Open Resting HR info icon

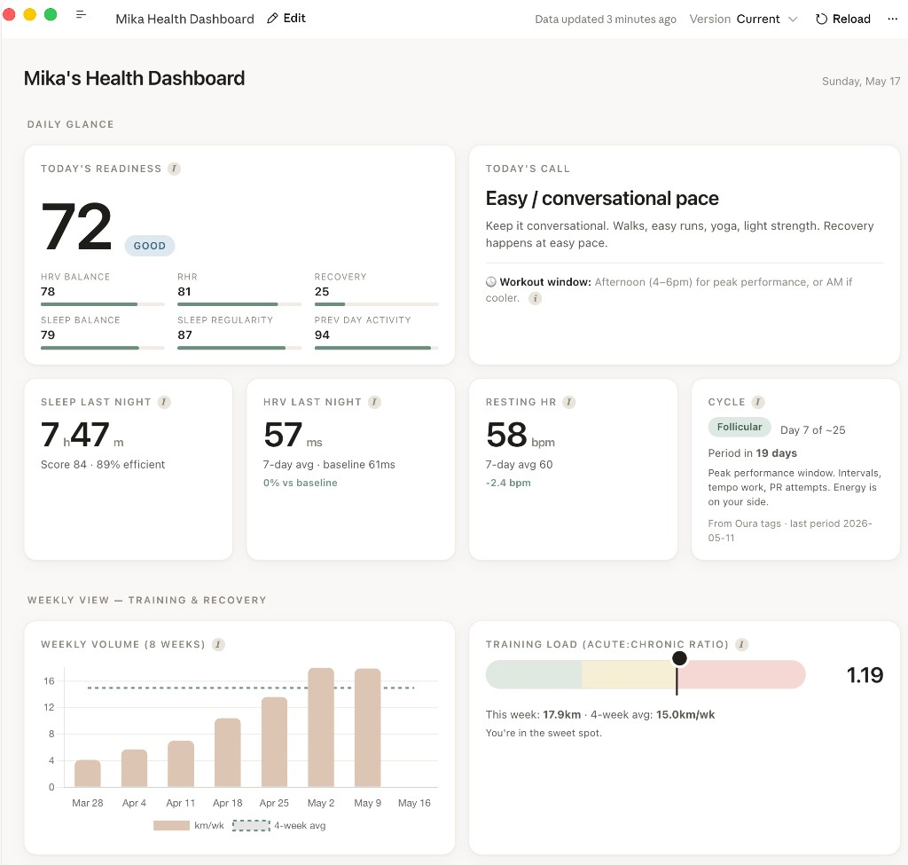pos(569,402)
